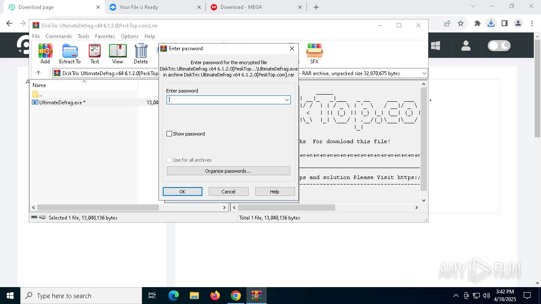Toggle the dark mode switch on webpage
Screen dimensions: 541x304
point(499,46)
